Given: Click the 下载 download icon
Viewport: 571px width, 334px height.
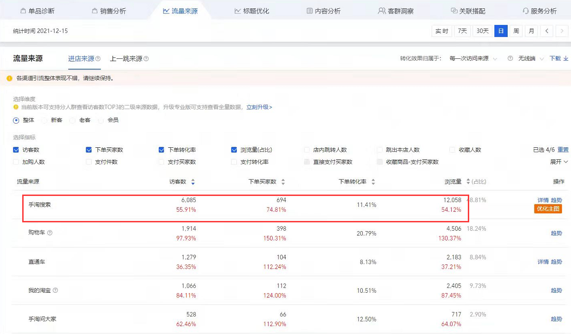Looking at the screenshot, I should tap(566, 58).
